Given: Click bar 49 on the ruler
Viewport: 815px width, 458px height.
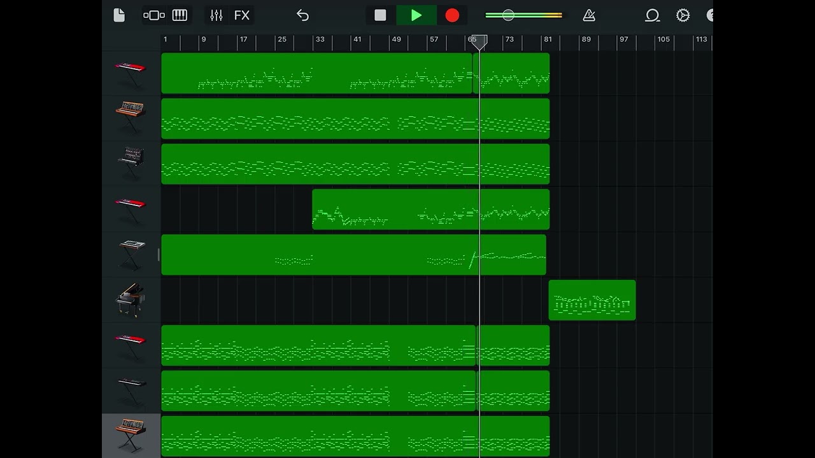Looking at the screenshot, I should point(396,39).
